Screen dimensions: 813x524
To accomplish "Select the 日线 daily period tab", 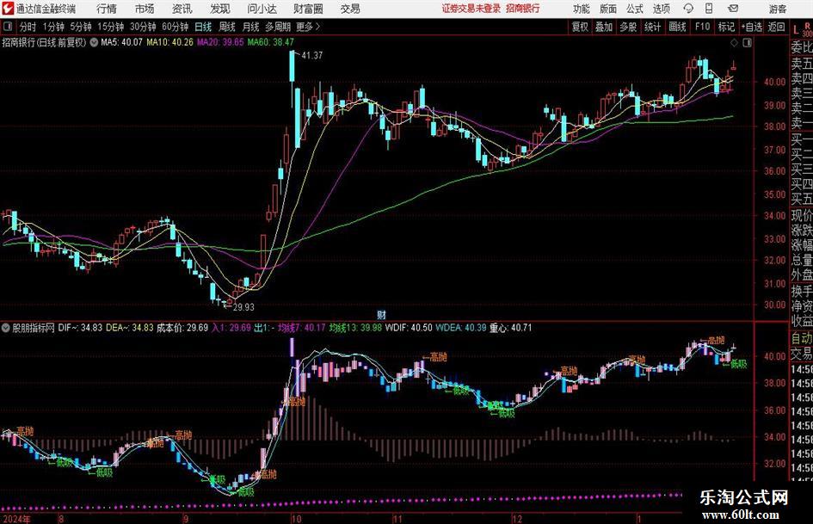I will click(x=203, y=27).
